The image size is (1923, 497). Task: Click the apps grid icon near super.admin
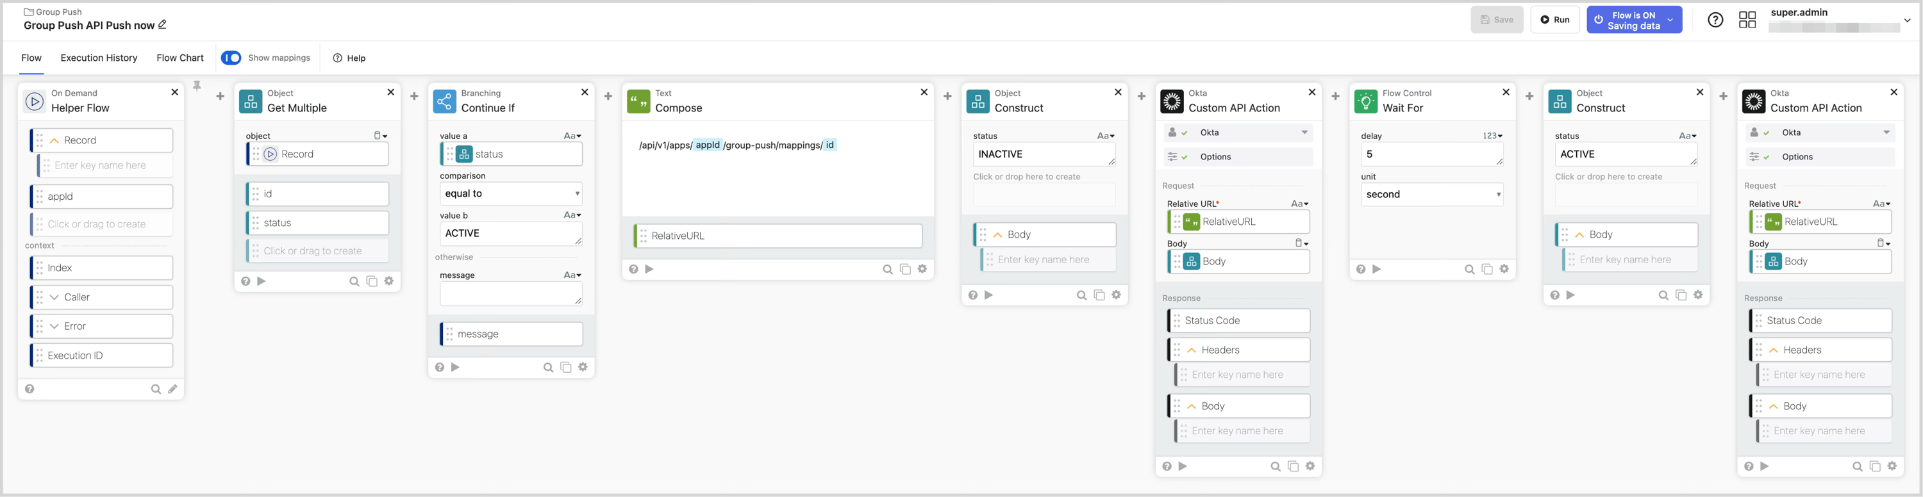tap(1747, 19)
